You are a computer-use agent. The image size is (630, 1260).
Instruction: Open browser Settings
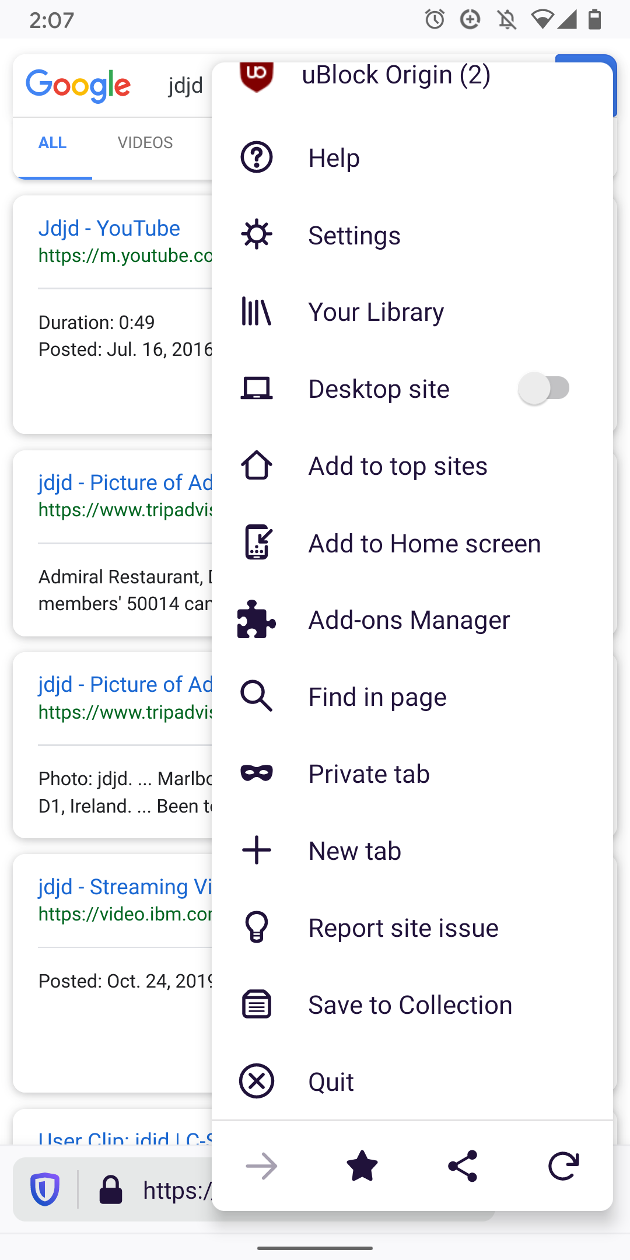[x=412, y=235]
